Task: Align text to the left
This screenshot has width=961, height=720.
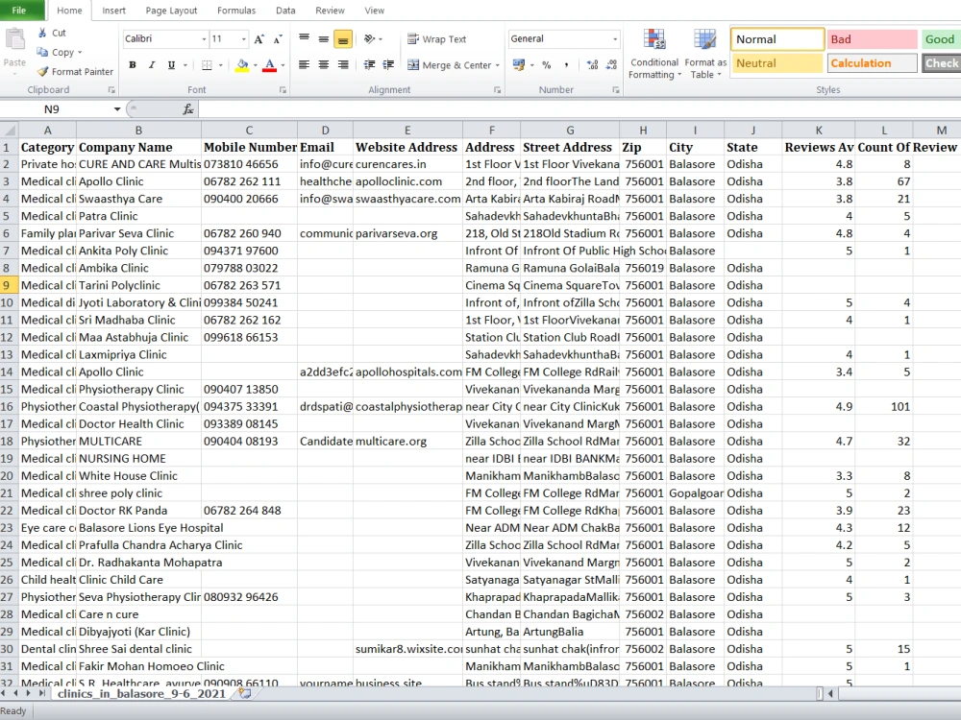Action: [304, 64]
